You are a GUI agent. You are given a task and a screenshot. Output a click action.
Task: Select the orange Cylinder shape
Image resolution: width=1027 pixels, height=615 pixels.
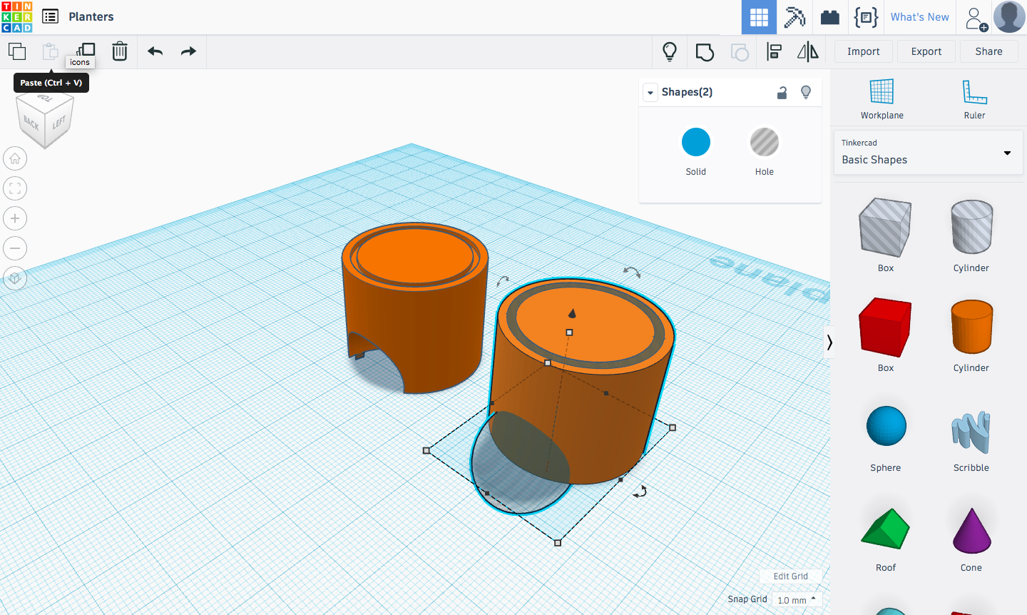pyautogui.click(x=971, y=327)
